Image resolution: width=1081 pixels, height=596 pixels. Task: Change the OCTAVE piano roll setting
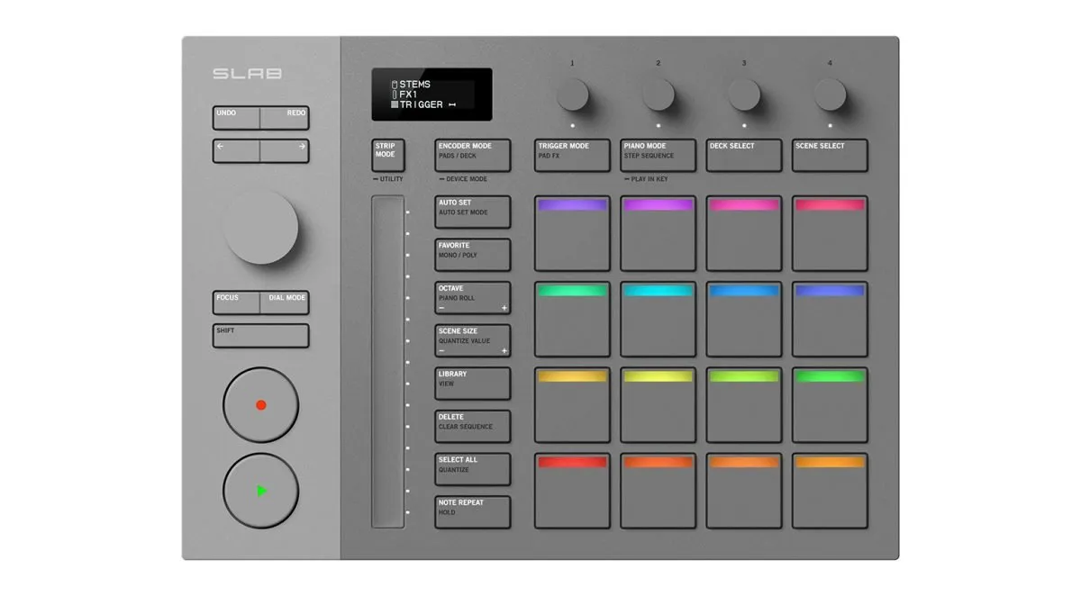471,296
